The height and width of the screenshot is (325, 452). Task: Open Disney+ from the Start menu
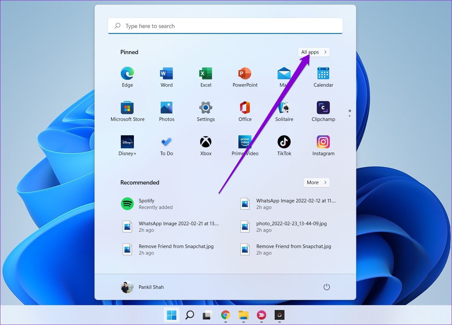[127, 145]
